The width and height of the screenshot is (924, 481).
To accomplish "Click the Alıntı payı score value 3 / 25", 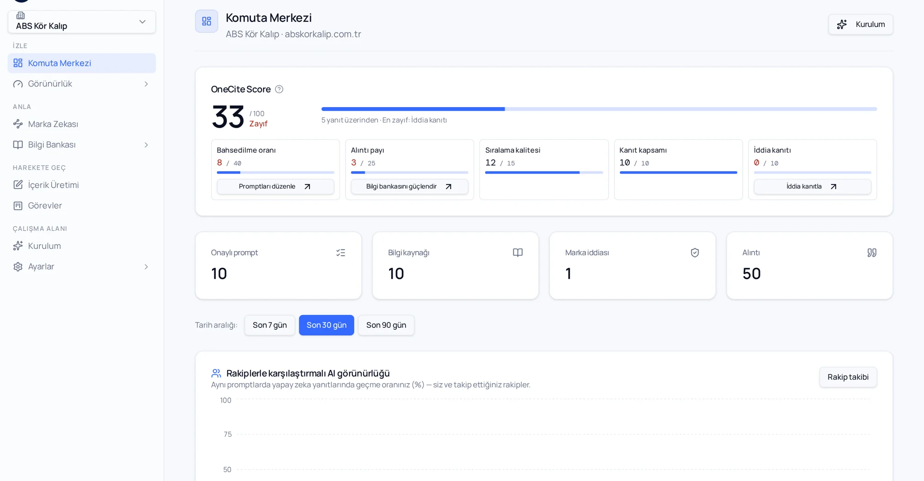I will 363,163.
